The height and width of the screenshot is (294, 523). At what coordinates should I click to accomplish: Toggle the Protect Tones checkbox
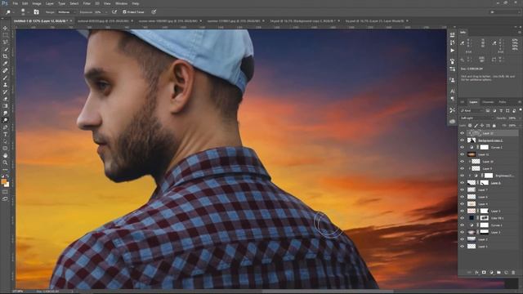tap(124, 11)
